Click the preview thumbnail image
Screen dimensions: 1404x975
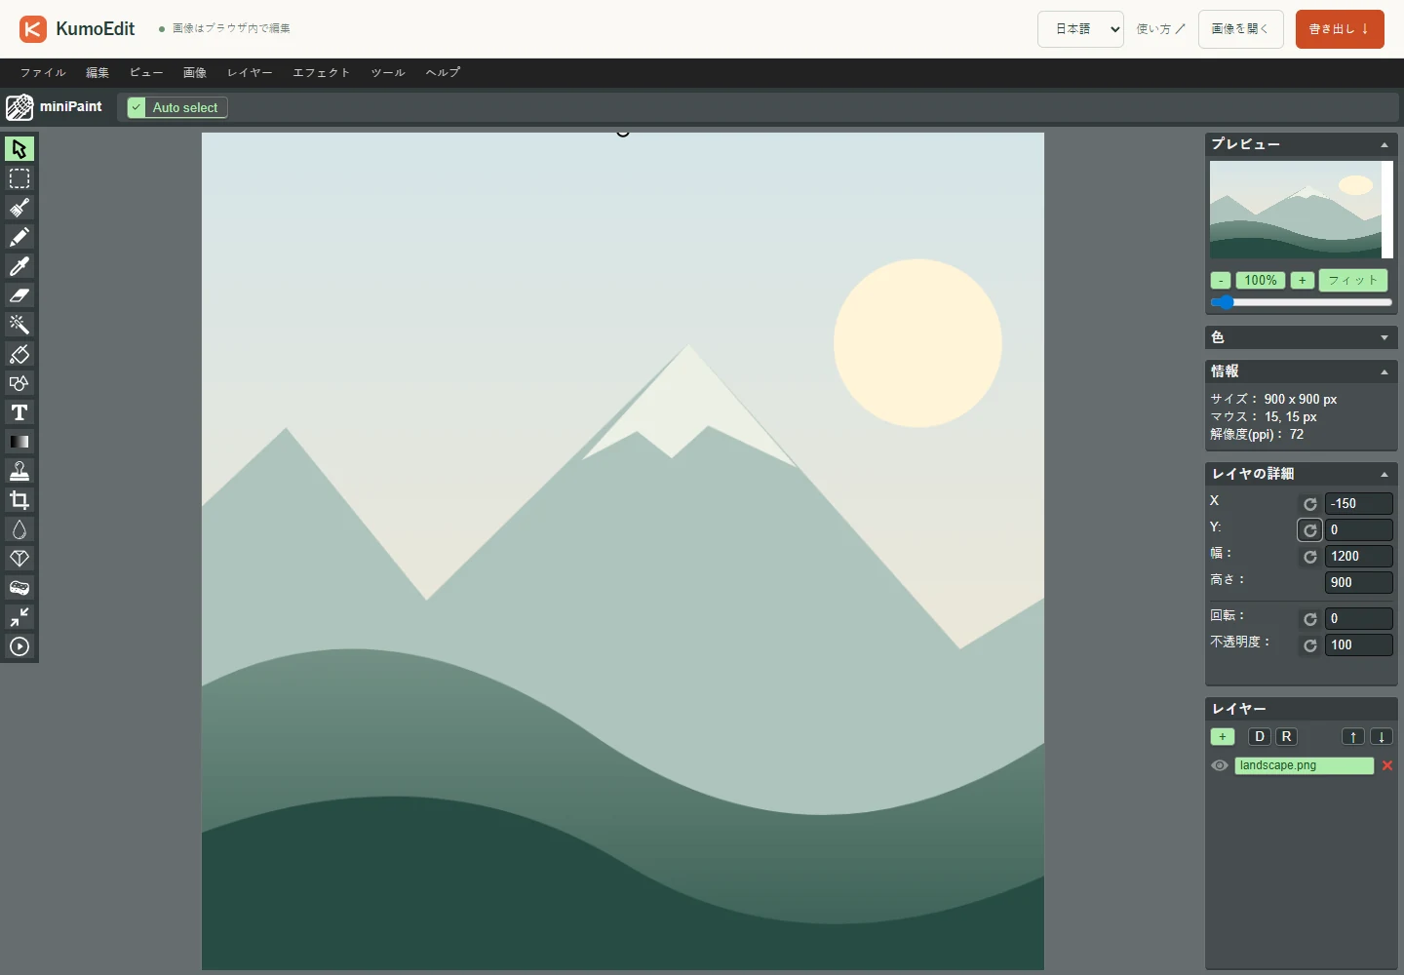tap(1302, 210)
